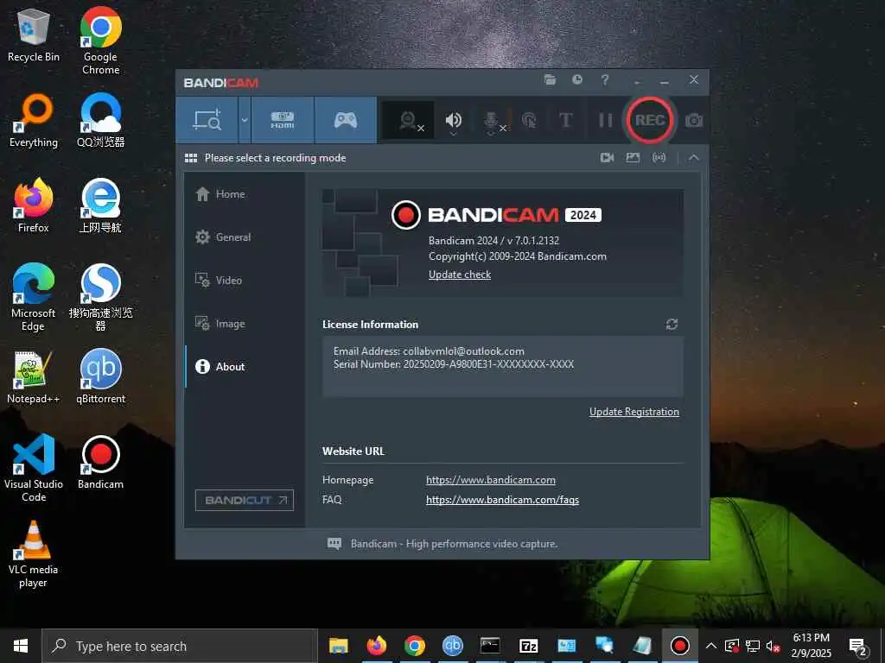The image size is (885, 663).
Task: Click the Serial Number text line
Action: [x=454, y=364]
